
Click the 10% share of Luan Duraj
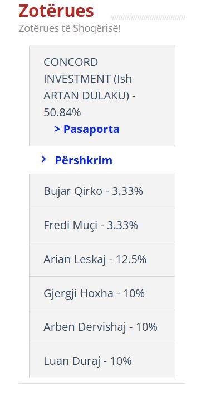pos(121,361)
